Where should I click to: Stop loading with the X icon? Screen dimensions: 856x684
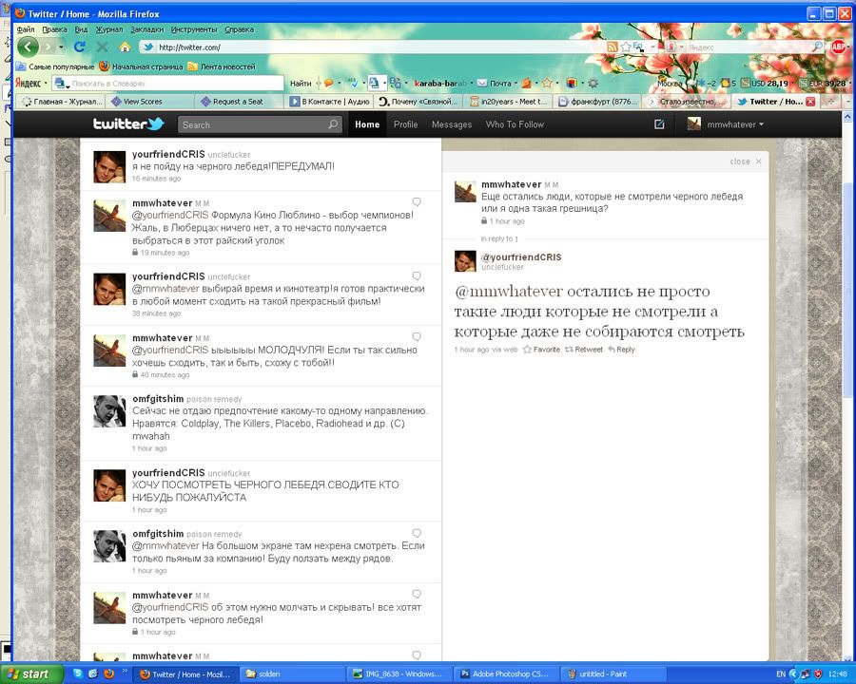pyautogui.click(x=102, y=47)
